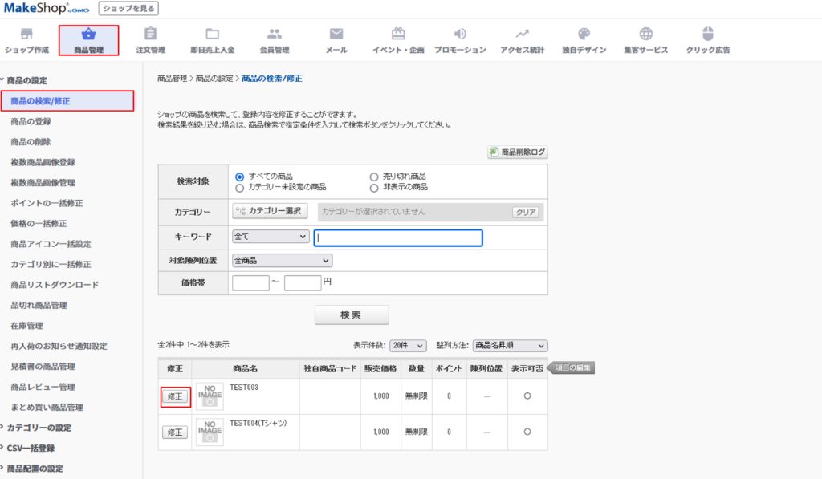Click the 注文管理 clipboard icon
822x479 pixels.
[x=150, y=34]
